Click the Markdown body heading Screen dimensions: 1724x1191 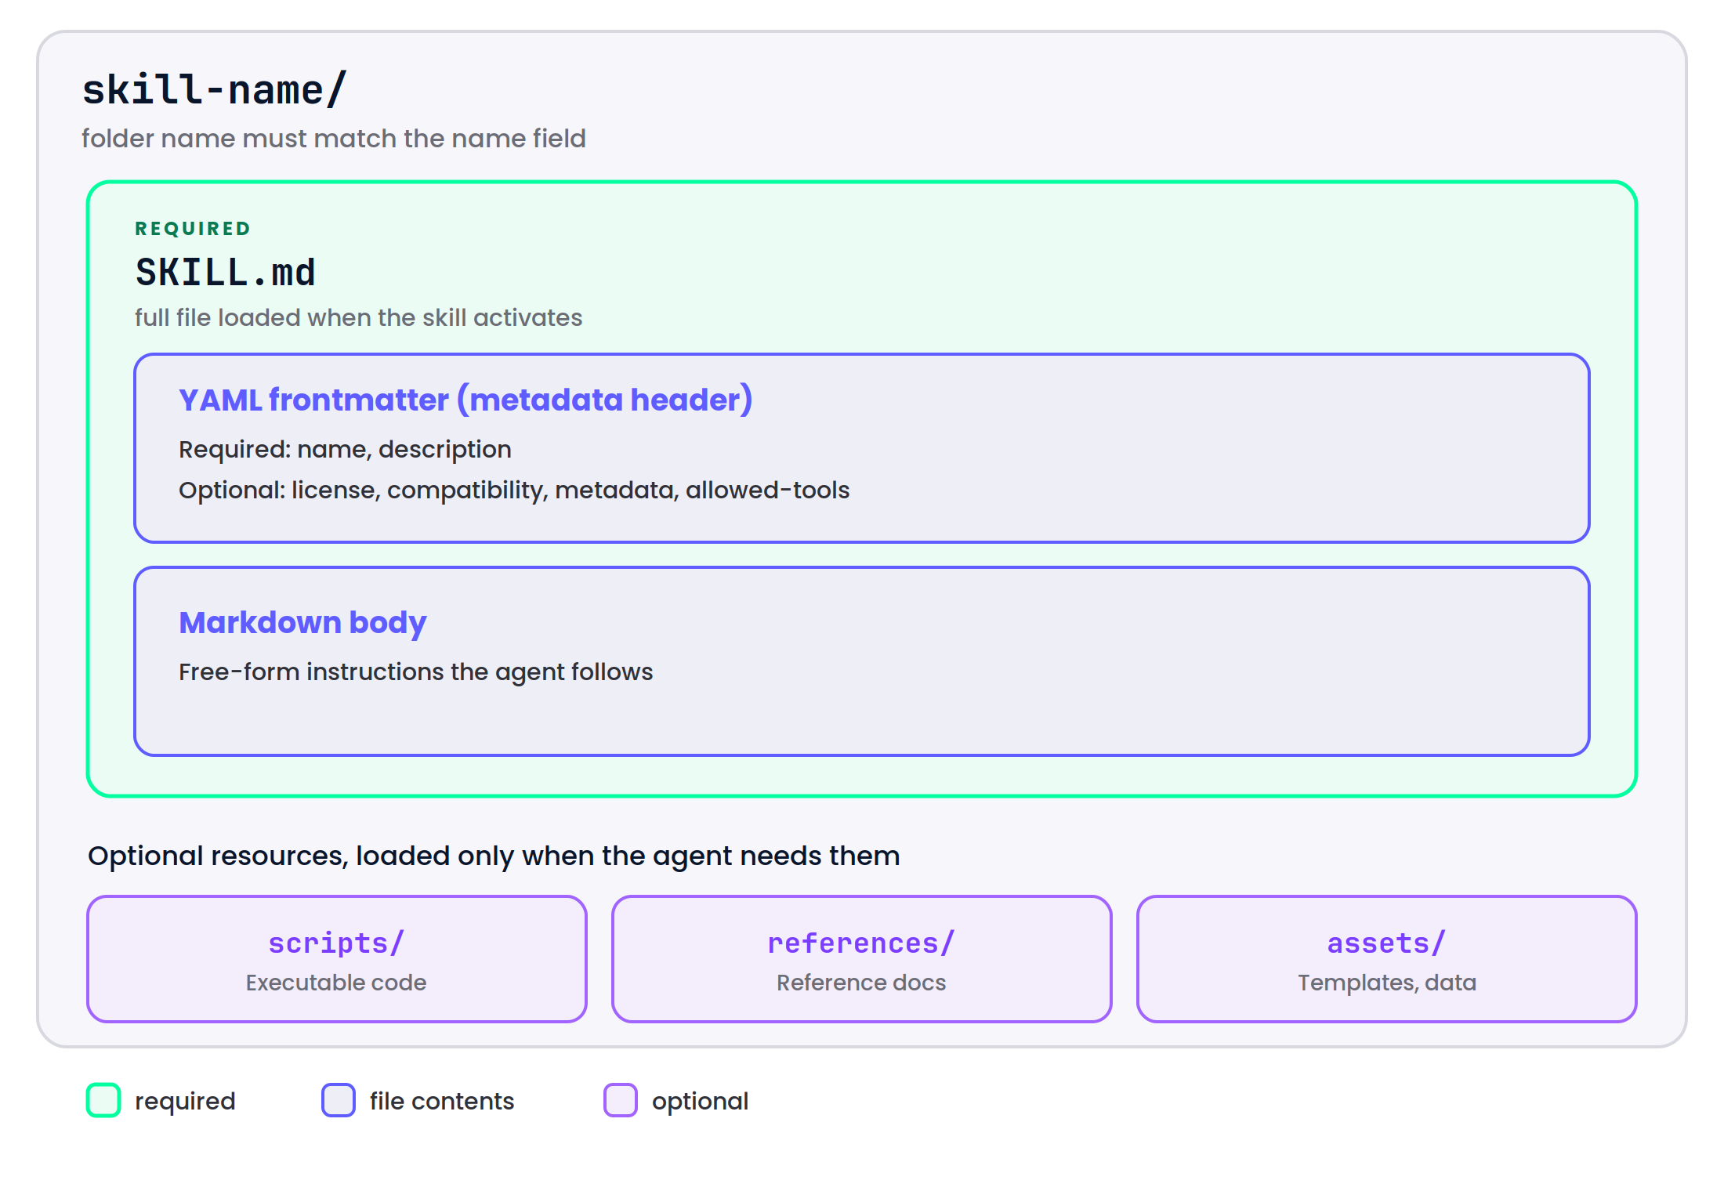click(302, 623)
